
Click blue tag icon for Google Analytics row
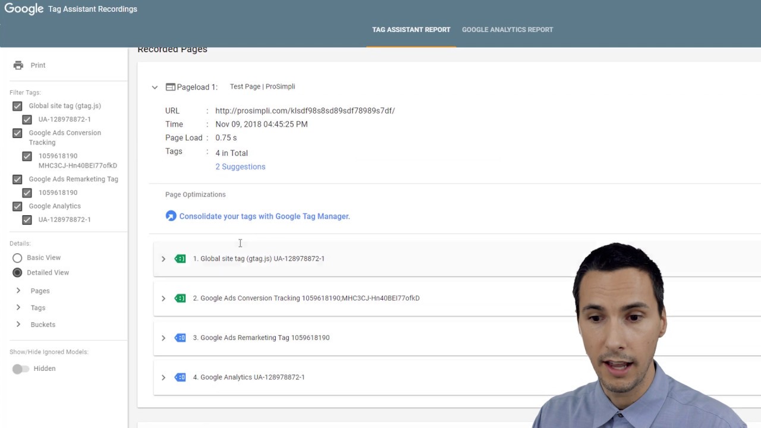pyautogui.click(x=180, y=377)
